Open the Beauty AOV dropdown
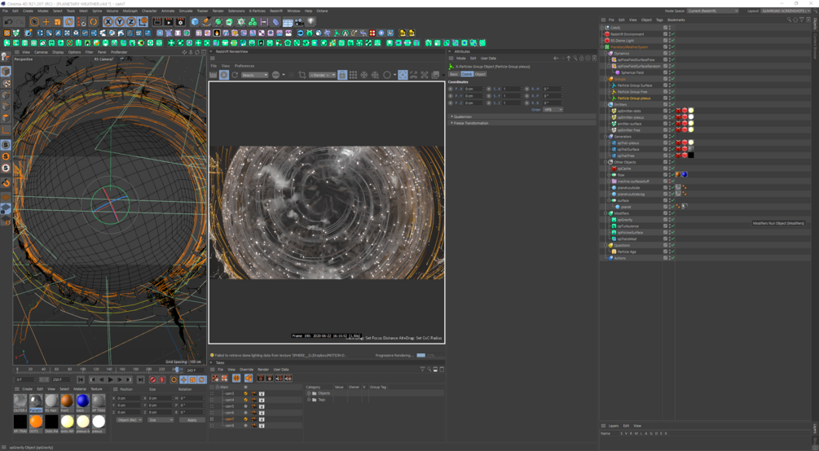 pyautogui.click(x=254, y=75)
